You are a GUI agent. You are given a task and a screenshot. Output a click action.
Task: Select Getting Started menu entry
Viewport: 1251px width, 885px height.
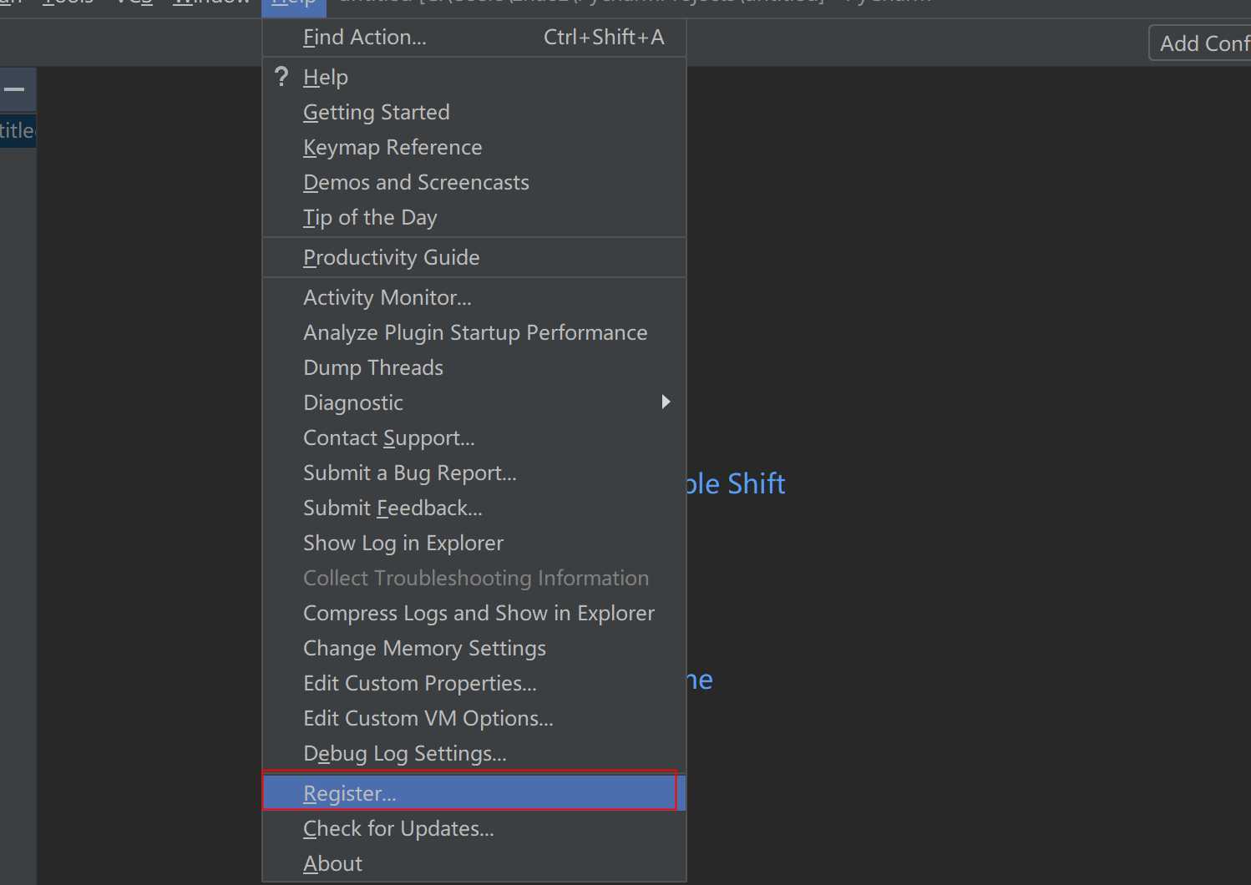pyautogui.click(x=377, y=113)
